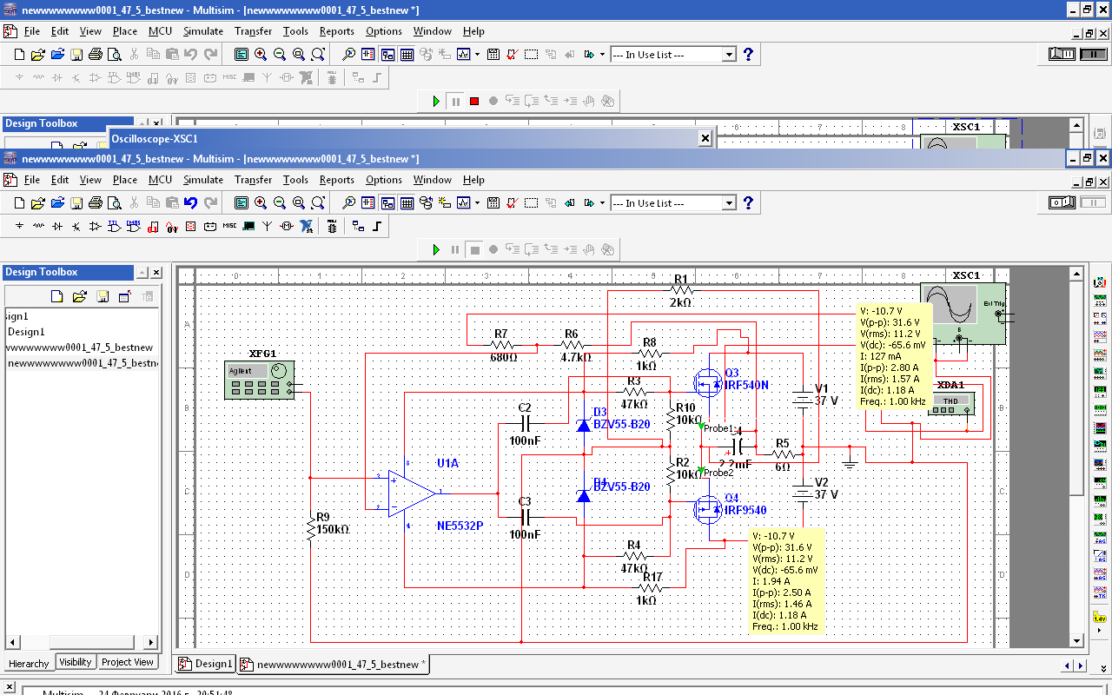Viewport: 1112px width, 695px height.
Task: Click Design Toolbox auto-hide arrow in front window
Action: (144, 273)
